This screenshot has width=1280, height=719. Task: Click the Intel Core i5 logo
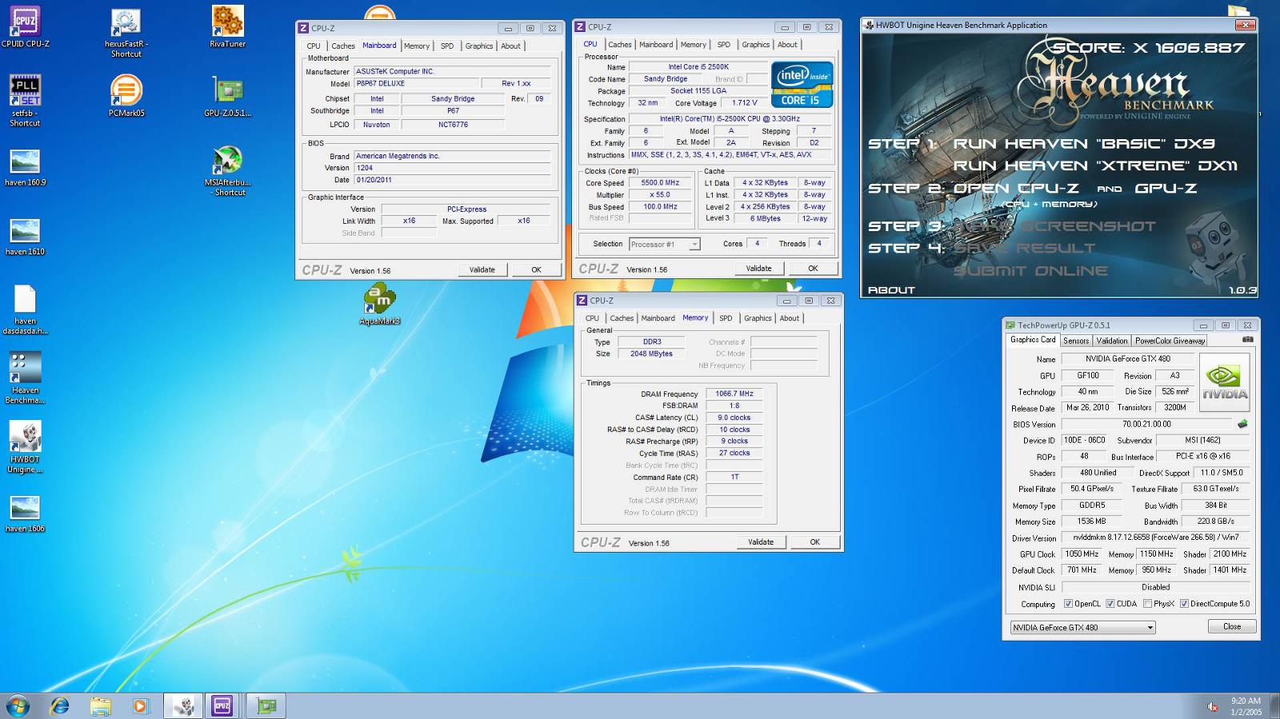pyautogui.click(x=802, y=85)
